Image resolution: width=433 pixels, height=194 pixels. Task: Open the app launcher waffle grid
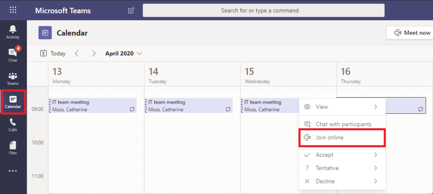coord(13,10)
